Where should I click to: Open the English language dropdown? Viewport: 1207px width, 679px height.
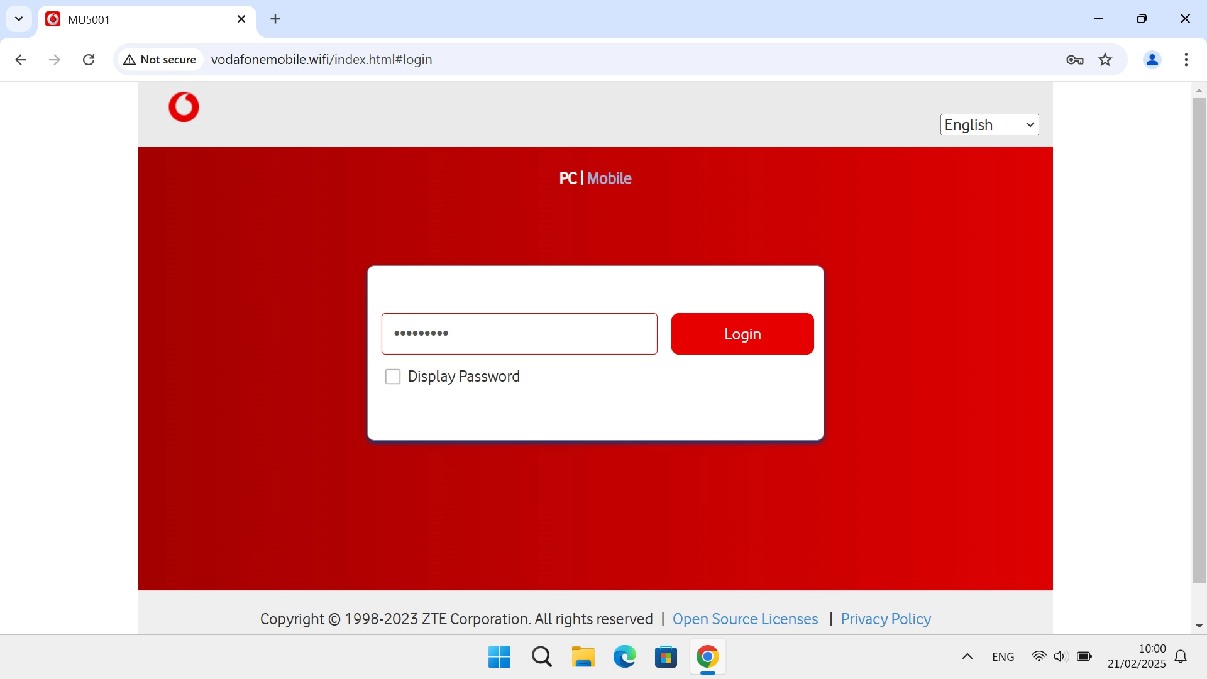click(989, 124)
